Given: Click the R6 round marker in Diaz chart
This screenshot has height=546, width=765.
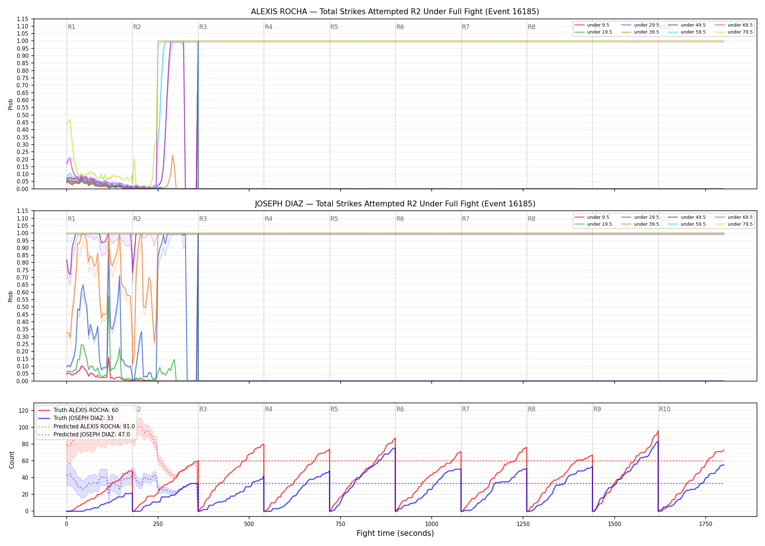Looking at the screenshot, I should 400,219.
